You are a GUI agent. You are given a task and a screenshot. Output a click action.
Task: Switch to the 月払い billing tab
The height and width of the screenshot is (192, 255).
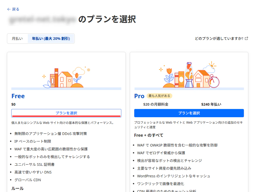pos(17,39)
